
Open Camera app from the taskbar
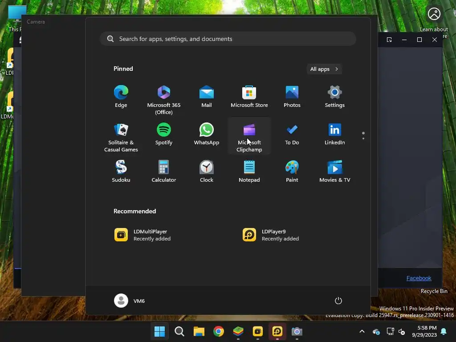297,331
